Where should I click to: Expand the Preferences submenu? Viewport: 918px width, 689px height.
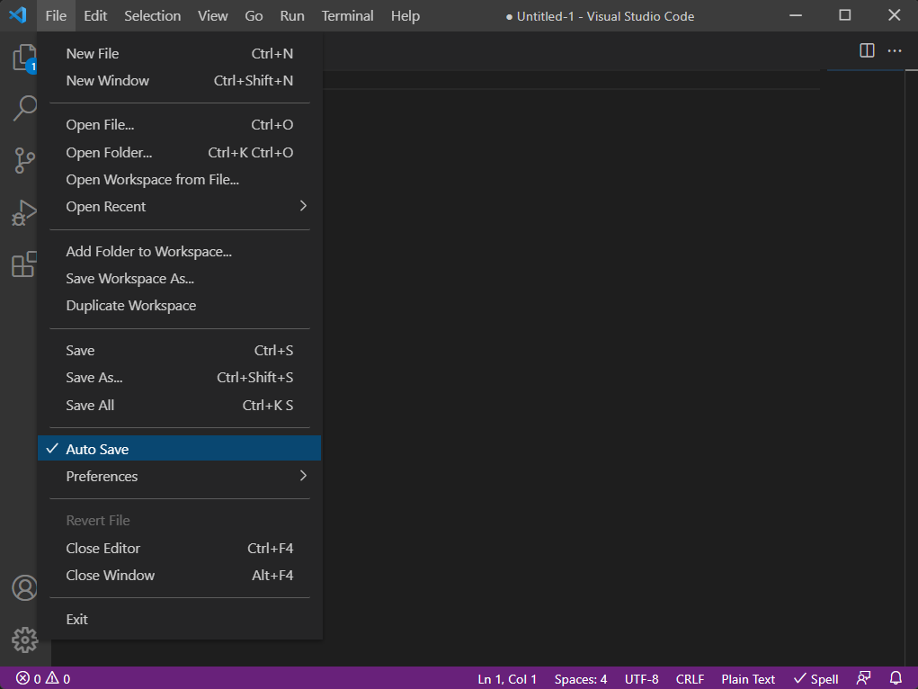(x=179, y=476)
